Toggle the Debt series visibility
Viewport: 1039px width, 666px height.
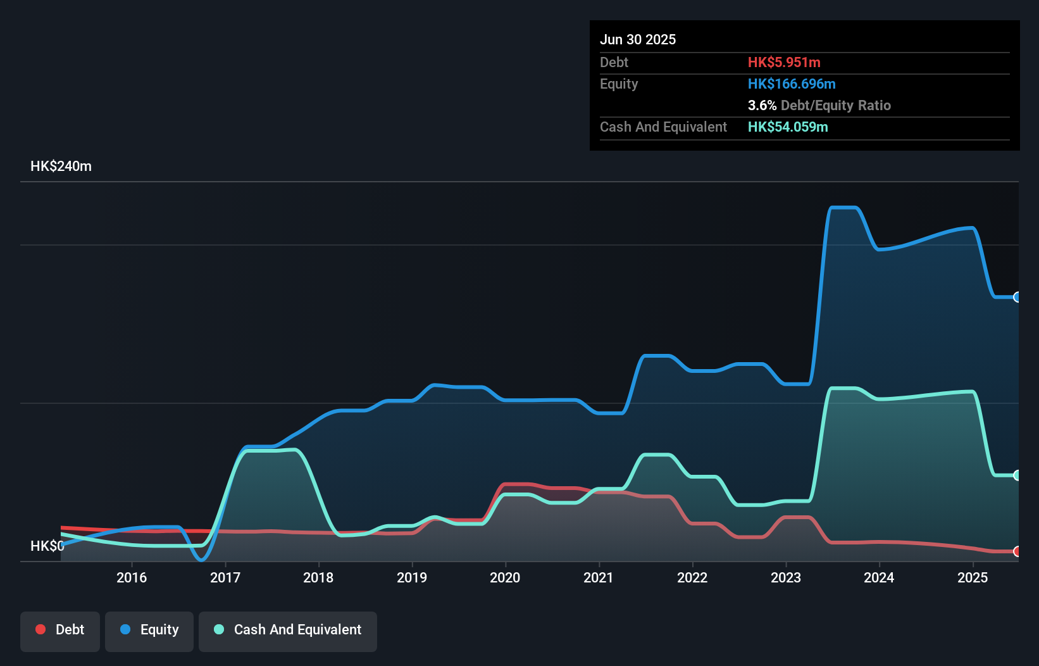click(x=60, y=631)
